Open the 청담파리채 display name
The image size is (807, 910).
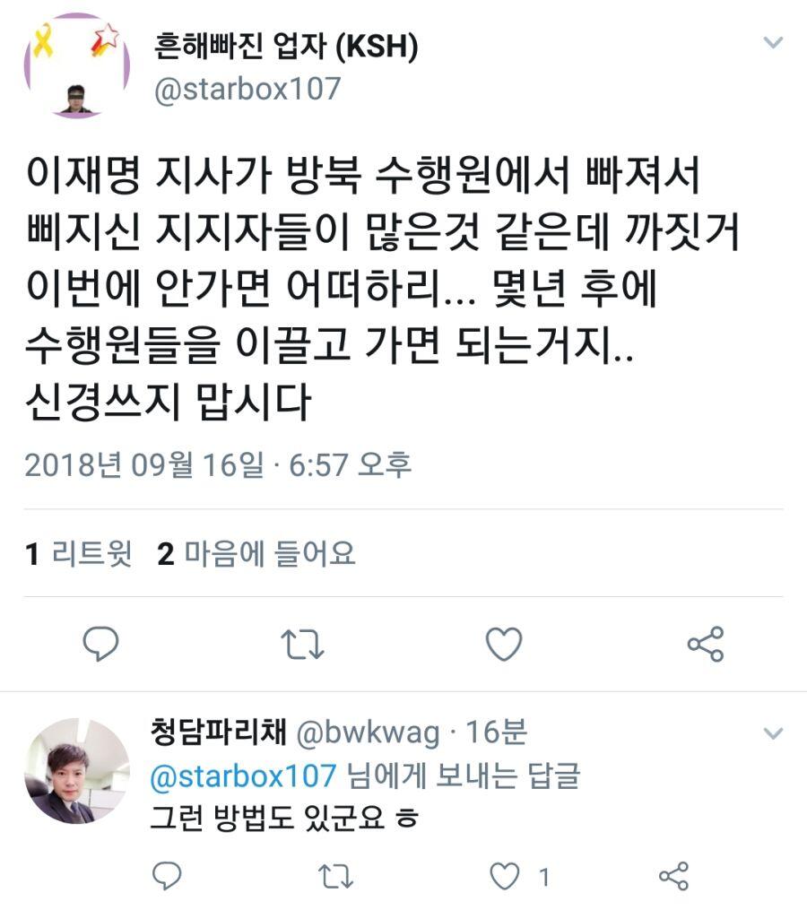click(218, 732)
